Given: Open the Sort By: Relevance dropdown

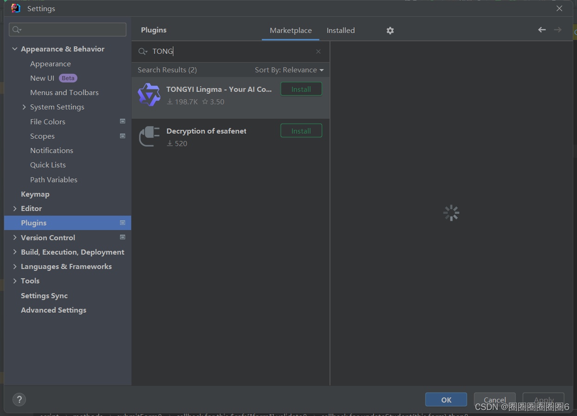Looking at the screenshot, I should (x=289, y=70).
